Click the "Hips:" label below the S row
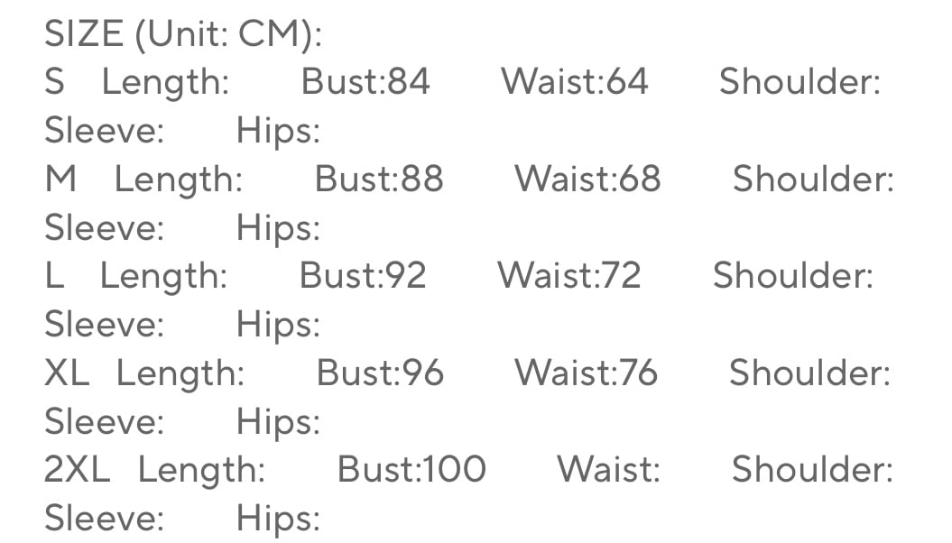This screenshot has width=952, height=543. [278, 131]
